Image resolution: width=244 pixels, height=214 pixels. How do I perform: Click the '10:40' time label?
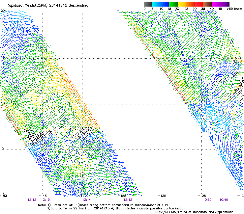pyautogui.click(x=224, y=200)
